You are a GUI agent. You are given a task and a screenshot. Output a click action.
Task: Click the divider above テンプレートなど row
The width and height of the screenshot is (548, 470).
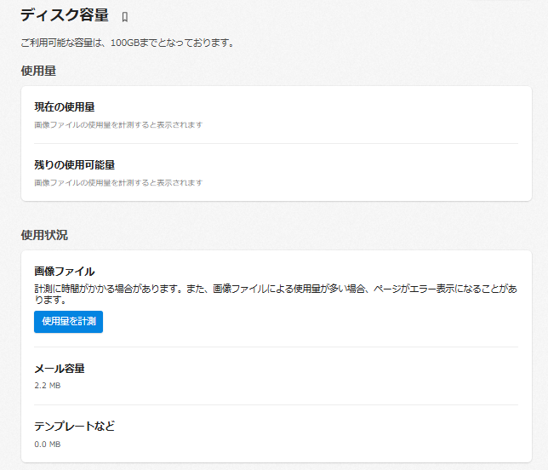coord(276,405)
